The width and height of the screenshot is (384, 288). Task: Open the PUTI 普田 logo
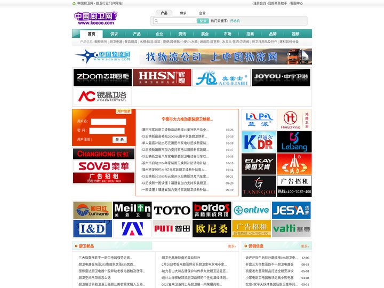click(x=172, y=228)
